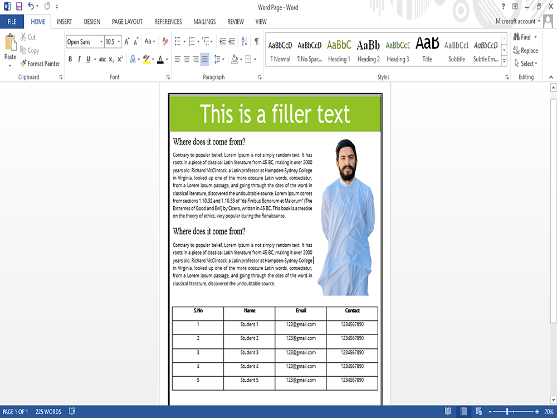Viewport: 557px width, 418px height.
Task: Open line spacing options
Action: coord(219,60)
